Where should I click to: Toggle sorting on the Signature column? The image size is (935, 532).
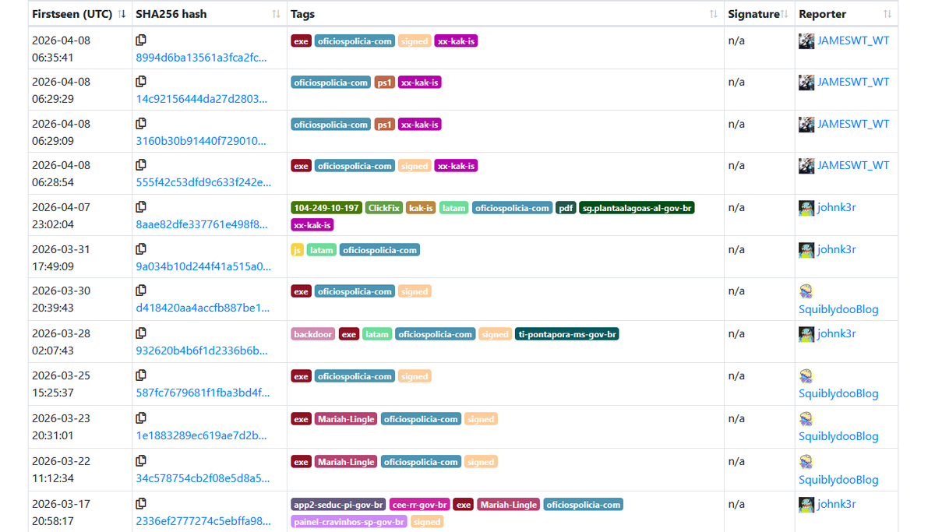pyautogui.click(x=785, y=13)
